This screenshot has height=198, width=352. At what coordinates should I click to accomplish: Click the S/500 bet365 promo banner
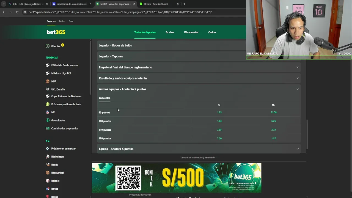coord(177,178)
